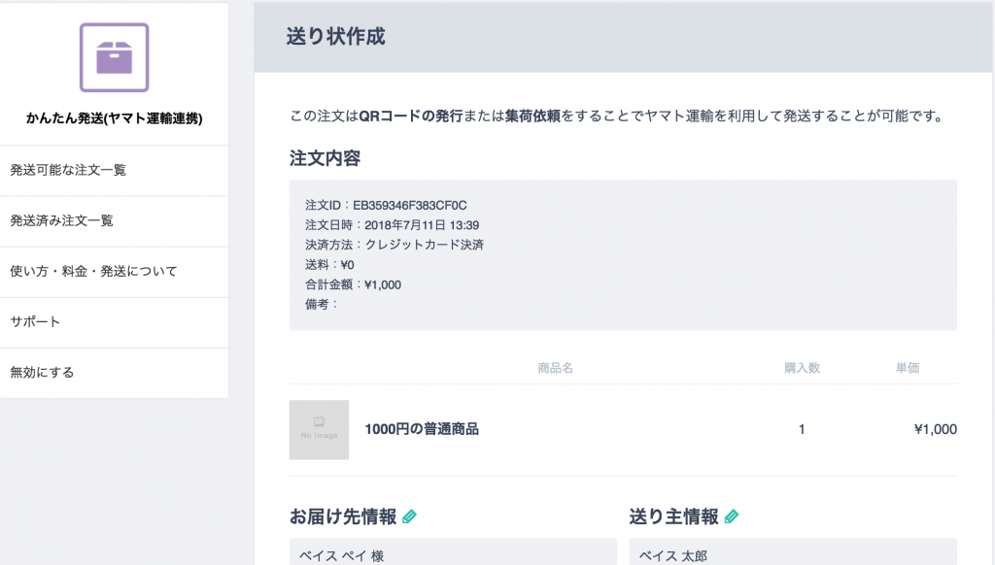Click the 注文ID EB359346F383CF0C text

[x=386, y=206]
